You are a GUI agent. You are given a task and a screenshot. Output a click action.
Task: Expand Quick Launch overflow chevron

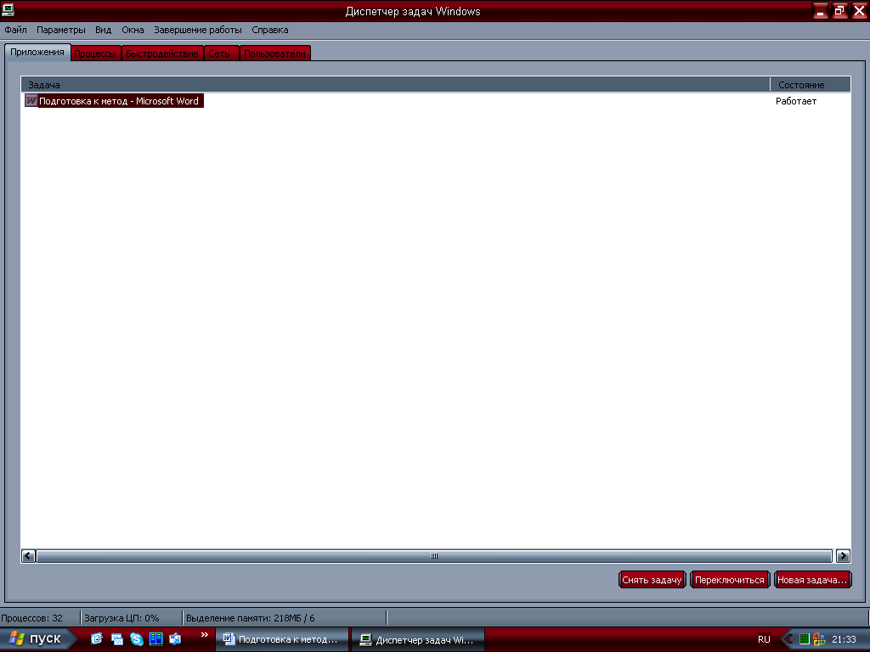coord(204,635)
